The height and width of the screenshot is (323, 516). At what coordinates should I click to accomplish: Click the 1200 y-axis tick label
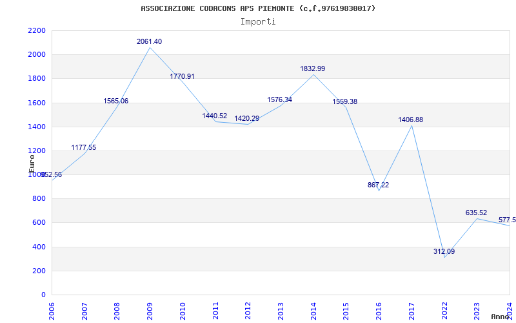click(37, 151)
